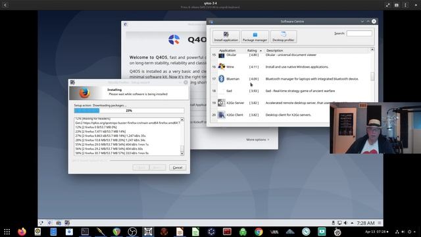This screenshot has height=237, width=421.
Task: Select the X2Go Client icon
Action: coord(221,115)
